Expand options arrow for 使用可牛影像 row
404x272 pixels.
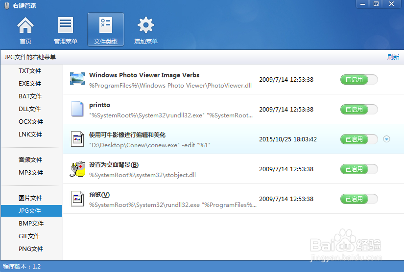[386, 139]
